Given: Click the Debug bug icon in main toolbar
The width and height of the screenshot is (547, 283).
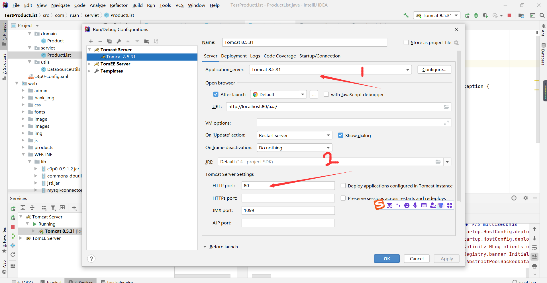Looking at the screenshot, I should [476, 15].
